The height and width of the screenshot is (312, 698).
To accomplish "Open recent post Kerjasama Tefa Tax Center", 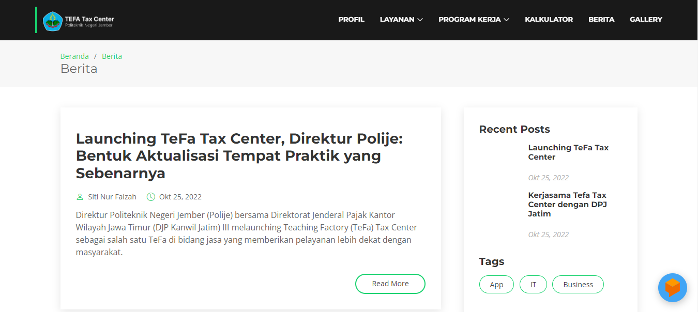I will 567,205.
